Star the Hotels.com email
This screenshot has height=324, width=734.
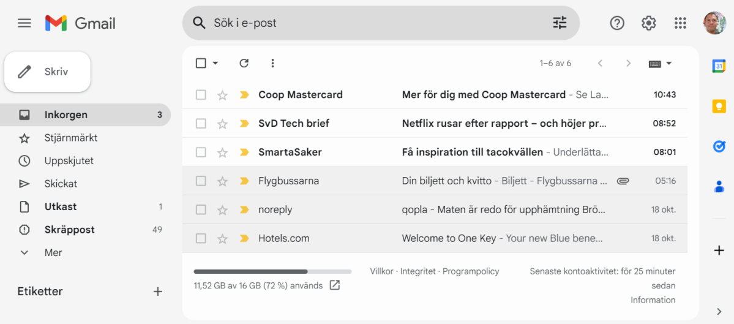[x=222, y=239]
